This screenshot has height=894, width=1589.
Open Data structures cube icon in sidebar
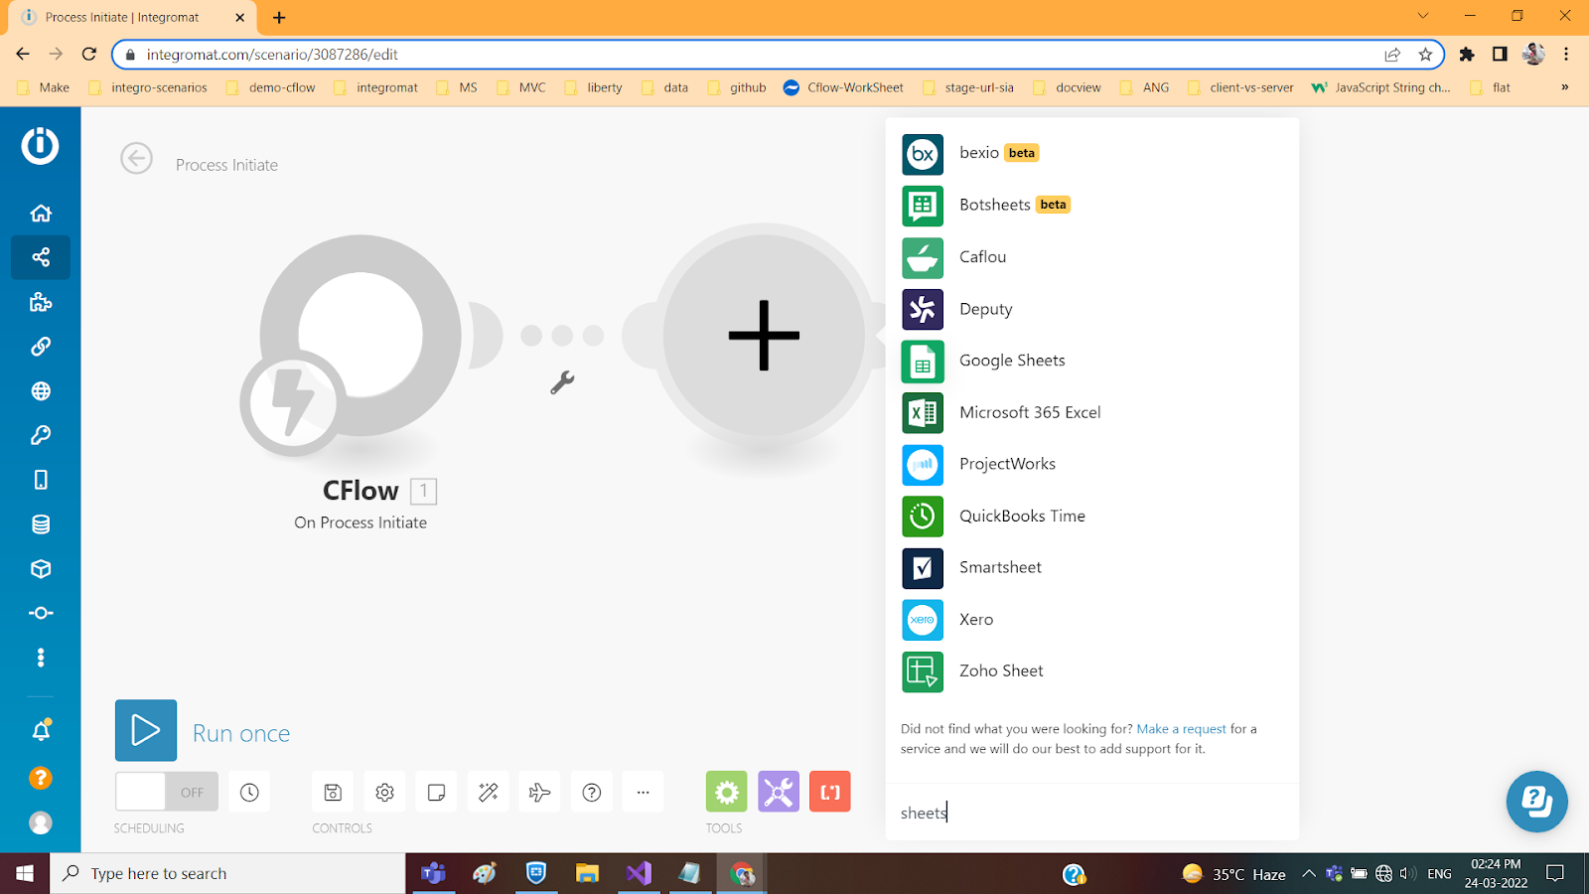pos(41,568)
